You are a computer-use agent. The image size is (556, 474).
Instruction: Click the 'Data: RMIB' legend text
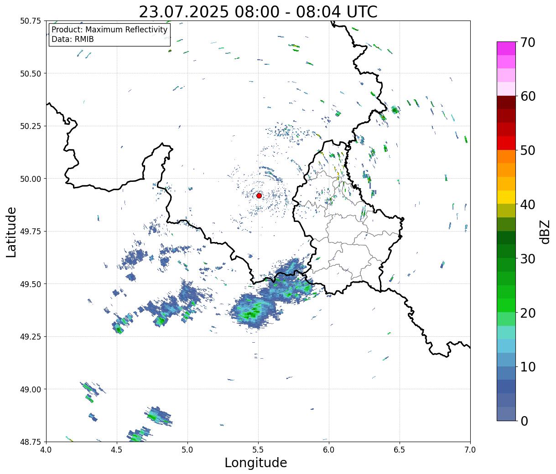click(73, 40)
